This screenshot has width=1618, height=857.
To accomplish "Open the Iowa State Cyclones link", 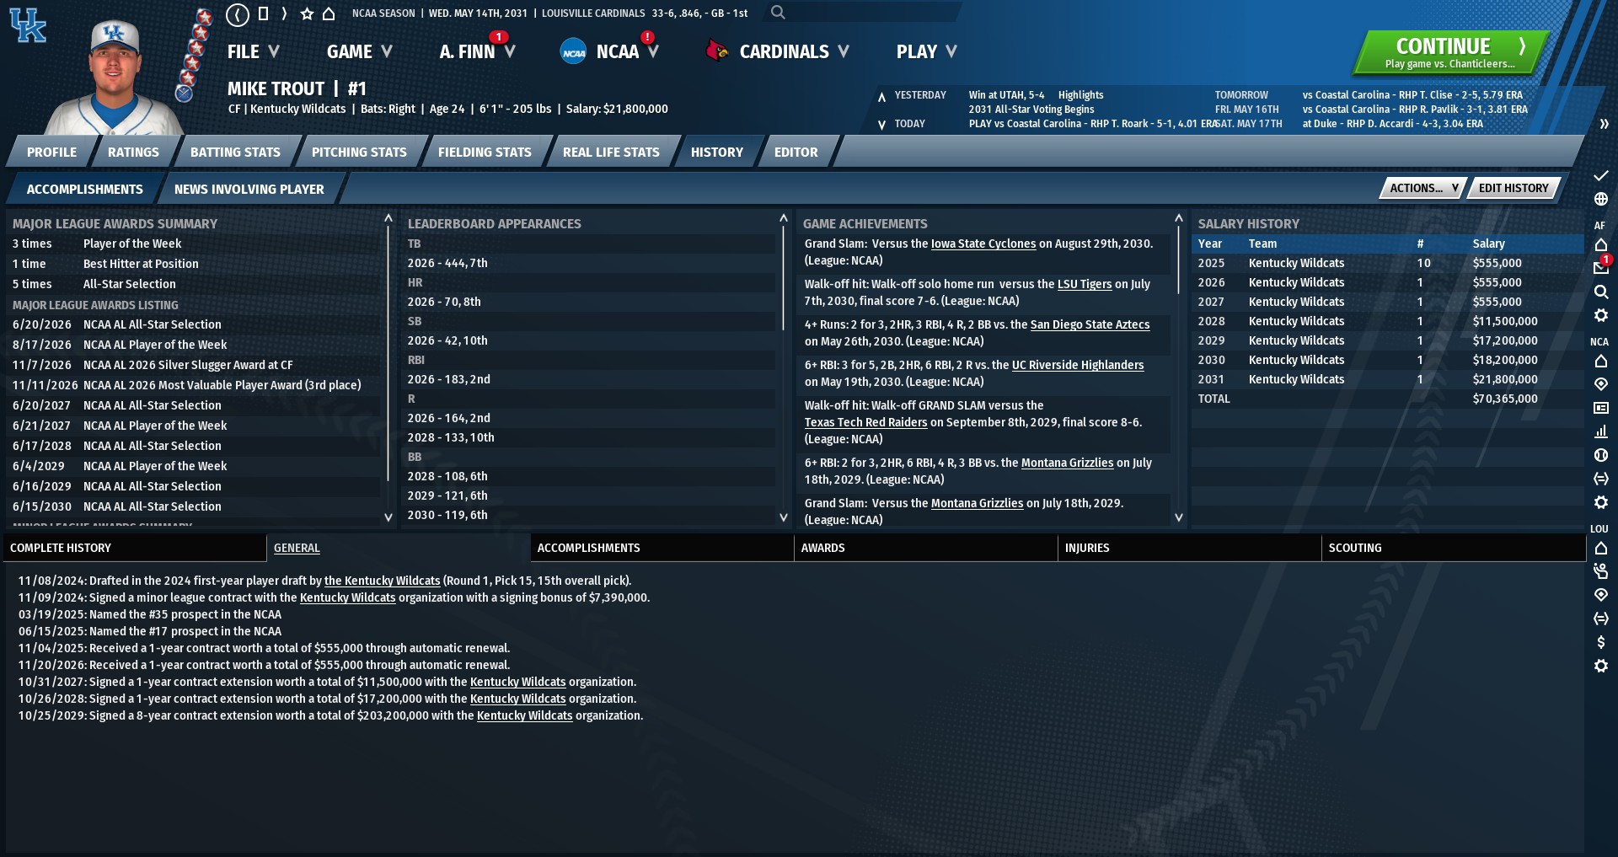I will [983, 244].
